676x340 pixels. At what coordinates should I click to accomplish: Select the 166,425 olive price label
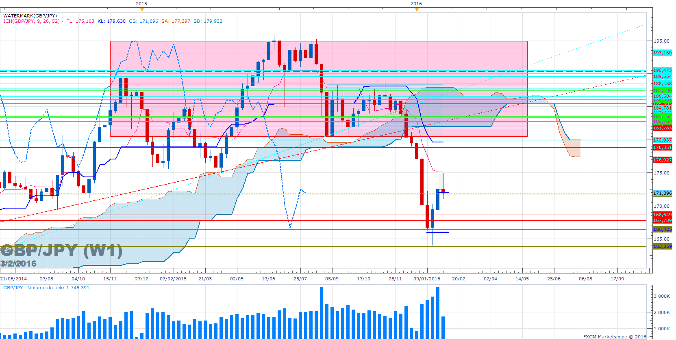(x=663, y=230)
